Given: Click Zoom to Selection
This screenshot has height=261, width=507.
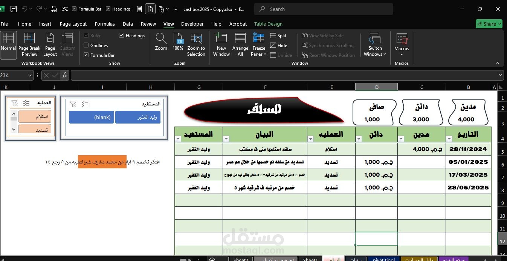Looking at the screenshot, I should click(196, 45).
